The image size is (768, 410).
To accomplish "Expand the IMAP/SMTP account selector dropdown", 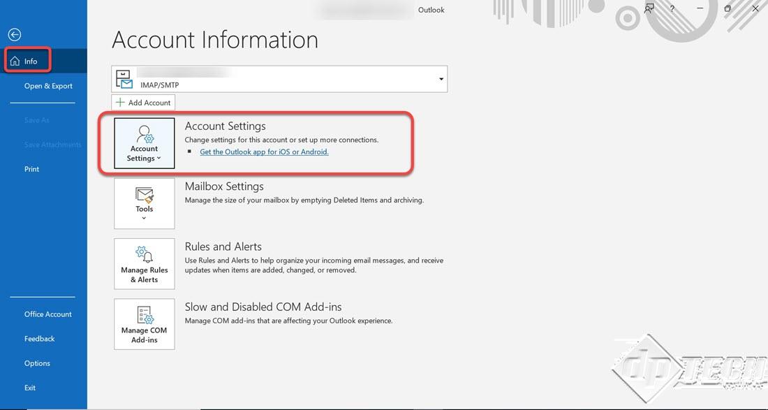I will 441,79.
